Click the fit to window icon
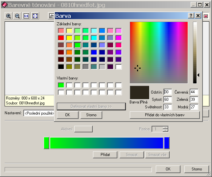The image size is (212, 177). click(35, 16)
